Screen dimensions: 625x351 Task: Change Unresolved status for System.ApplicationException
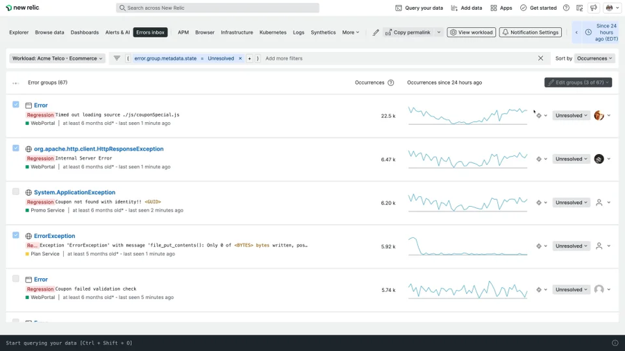tap(571, 203)
